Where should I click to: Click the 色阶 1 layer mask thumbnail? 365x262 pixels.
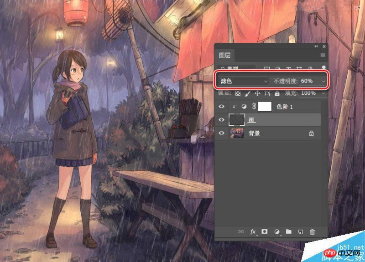point(265,107)
